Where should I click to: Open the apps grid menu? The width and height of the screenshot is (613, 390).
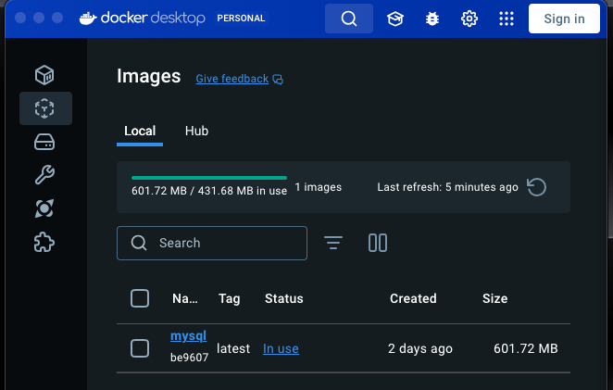point(507,19)
